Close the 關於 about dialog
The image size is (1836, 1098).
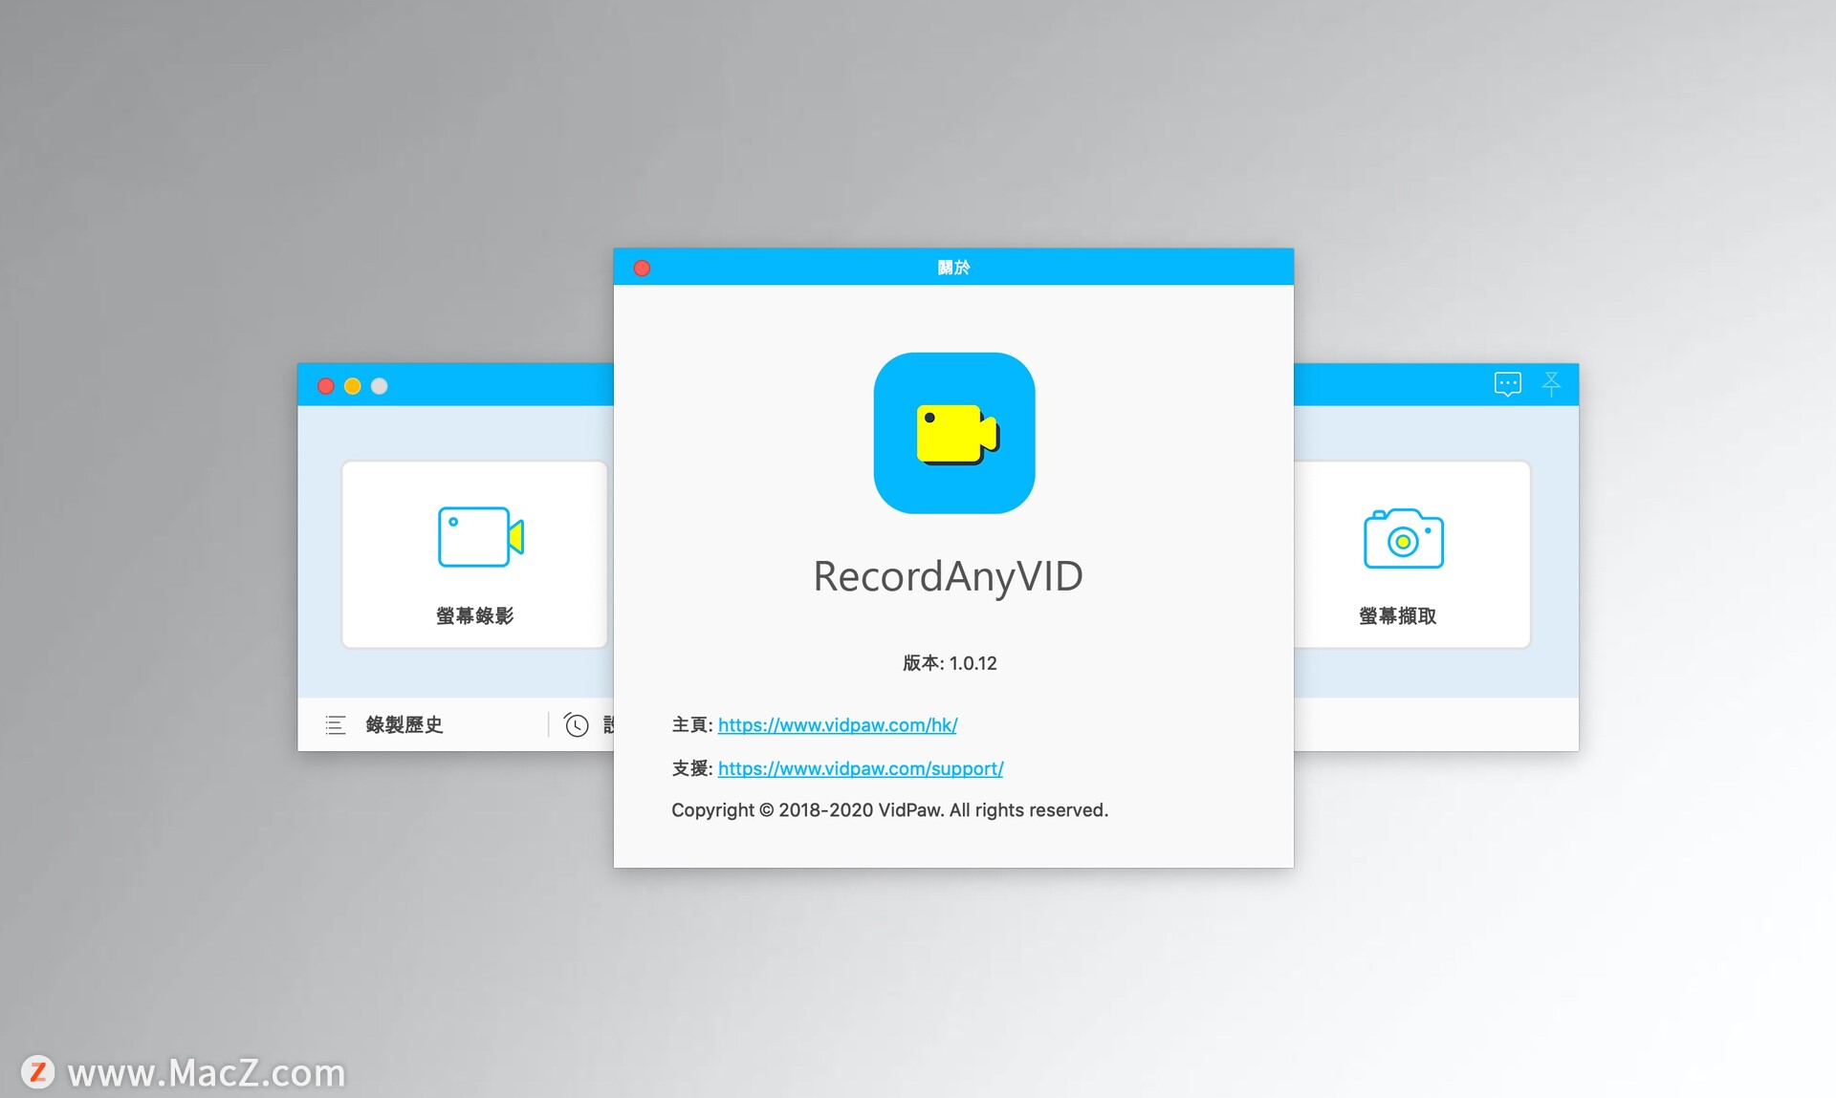pos(643,268)
